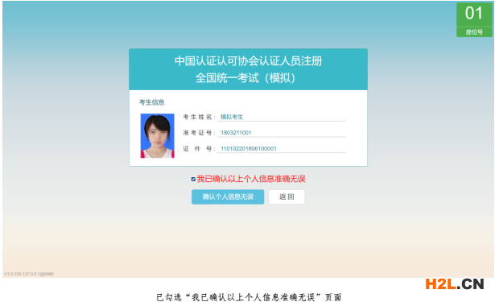
Task: Click the green seat number 01 badge
Action: tap(474, 19)
